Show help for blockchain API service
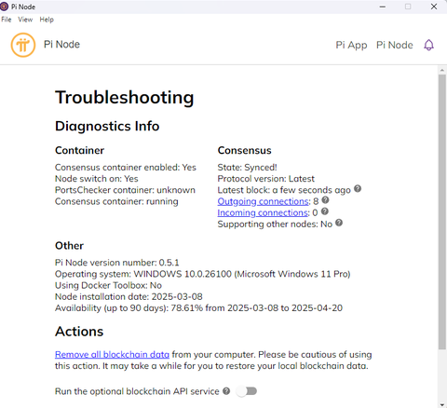 [226, 391]
